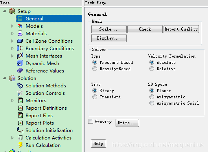Collapse the Setup tree section
This screenshot has width=208, height=152.
(4, 11)
